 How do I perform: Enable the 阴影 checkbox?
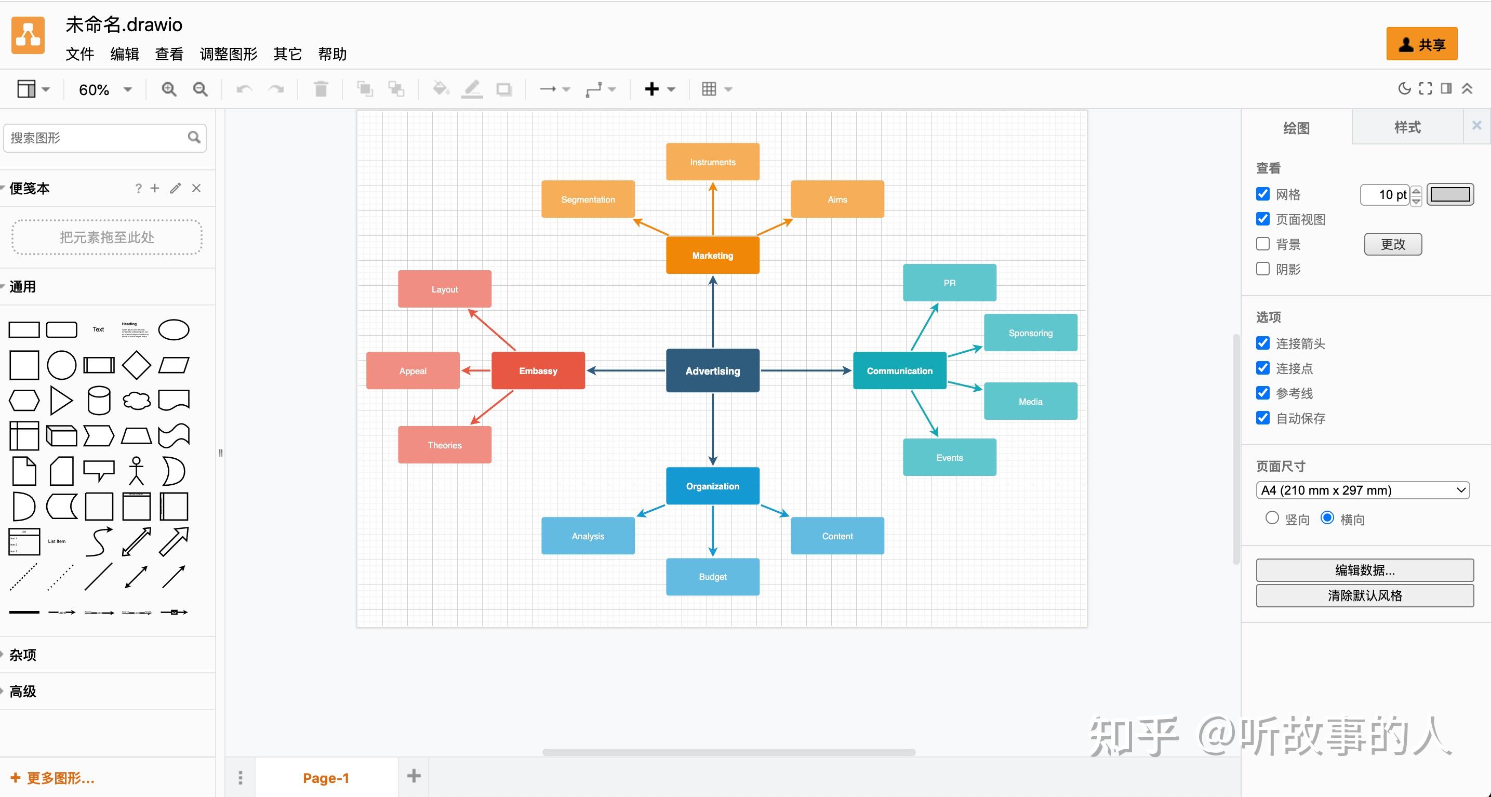[1263, 269]
